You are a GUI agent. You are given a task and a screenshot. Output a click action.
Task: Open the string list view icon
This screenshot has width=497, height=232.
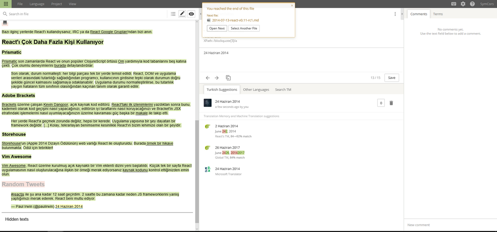pos(173,14)
